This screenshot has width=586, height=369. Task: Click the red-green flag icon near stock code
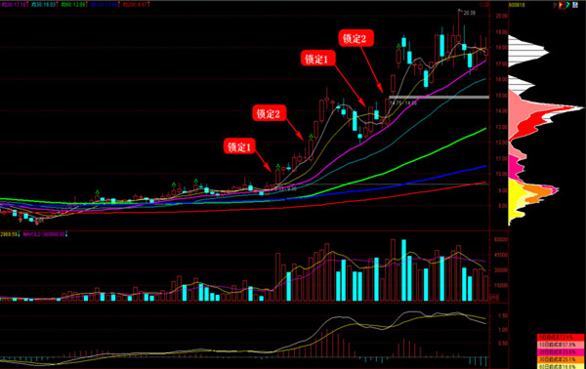click(x=555, y=5)
